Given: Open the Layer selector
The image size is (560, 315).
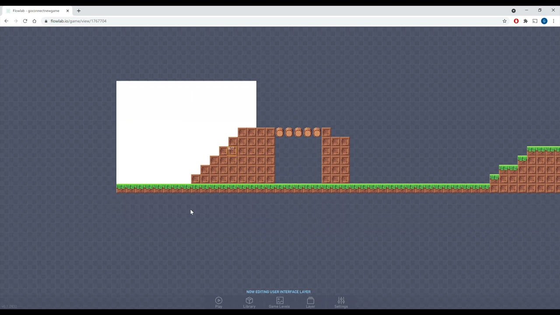Looking at the screenshot, I should pos(310,302).
